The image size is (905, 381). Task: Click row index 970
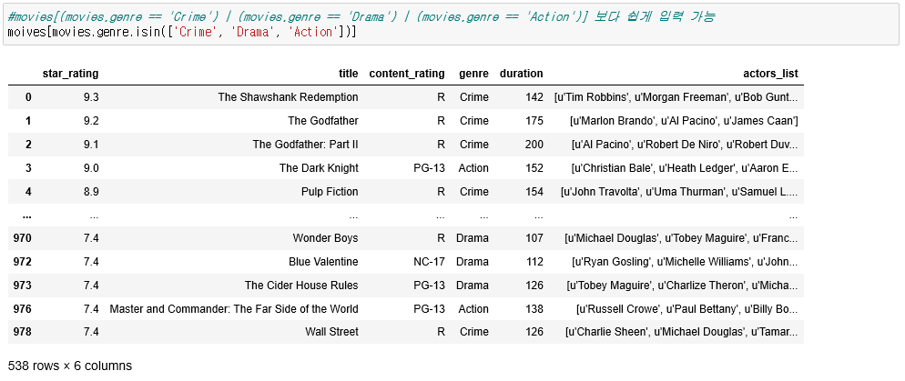point(23,238)
